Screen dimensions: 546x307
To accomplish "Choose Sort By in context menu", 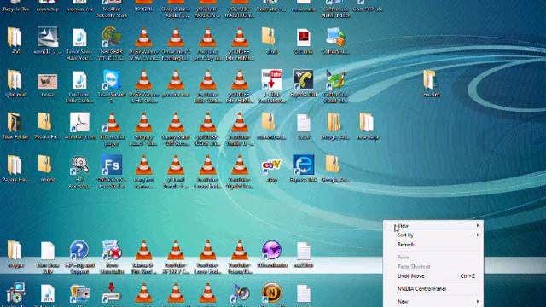I will 433,235.
